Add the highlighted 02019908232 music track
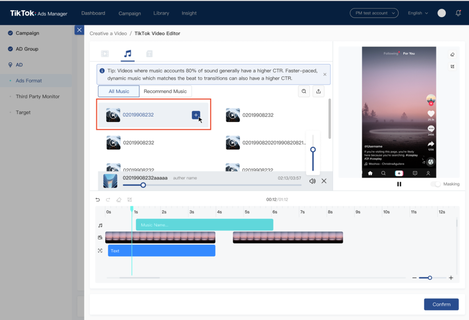The height and width of the screenshot is (320, 469). (x=196, y=115)
